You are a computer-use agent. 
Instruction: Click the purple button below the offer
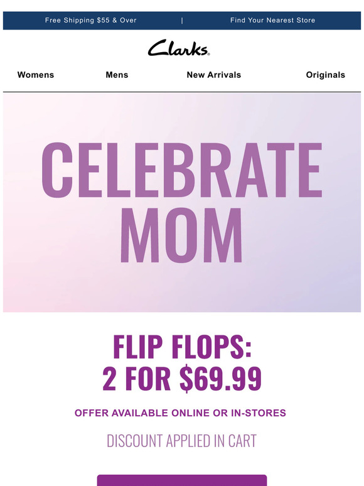pyautogui.click(x=182, y=480)
